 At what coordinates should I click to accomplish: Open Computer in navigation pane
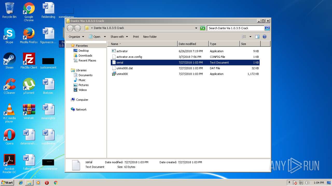coord(80,100)
